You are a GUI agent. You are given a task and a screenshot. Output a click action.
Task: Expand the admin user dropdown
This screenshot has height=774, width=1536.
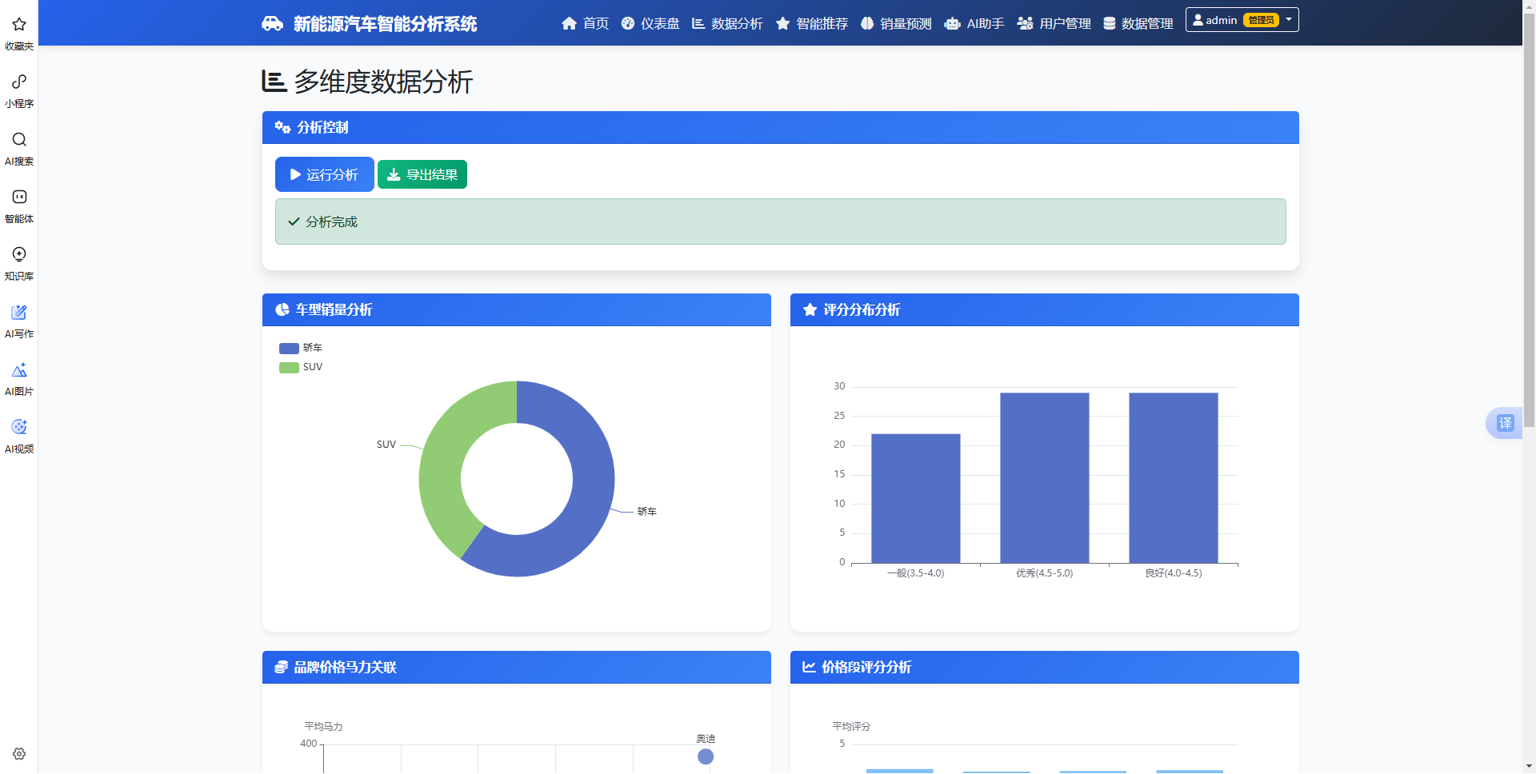pyautogui.click(x=1242, y=20)
